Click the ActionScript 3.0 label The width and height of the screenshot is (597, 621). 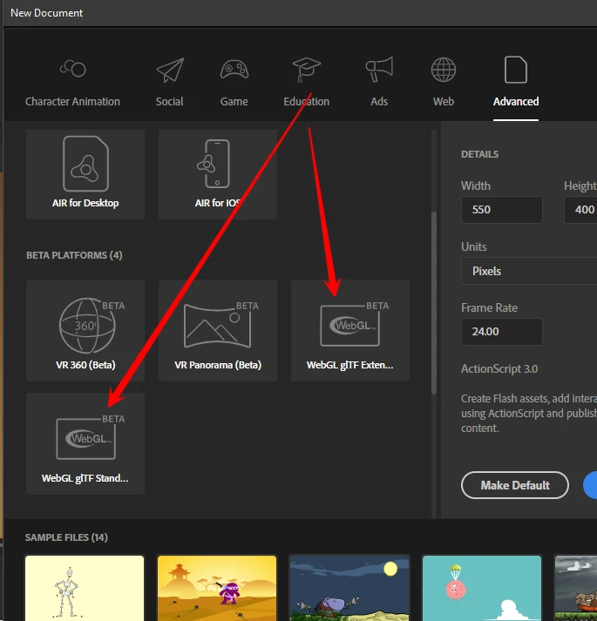click(x=499, y=368)
